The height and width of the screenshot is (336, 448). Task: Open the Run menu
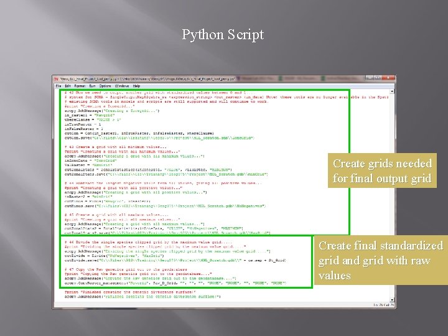[x=92, y=86]
